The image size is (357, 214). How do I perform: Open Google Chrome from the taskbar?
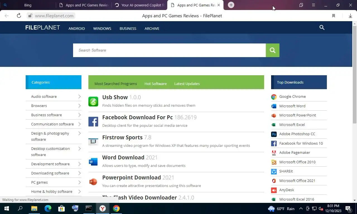pos(116,208)
